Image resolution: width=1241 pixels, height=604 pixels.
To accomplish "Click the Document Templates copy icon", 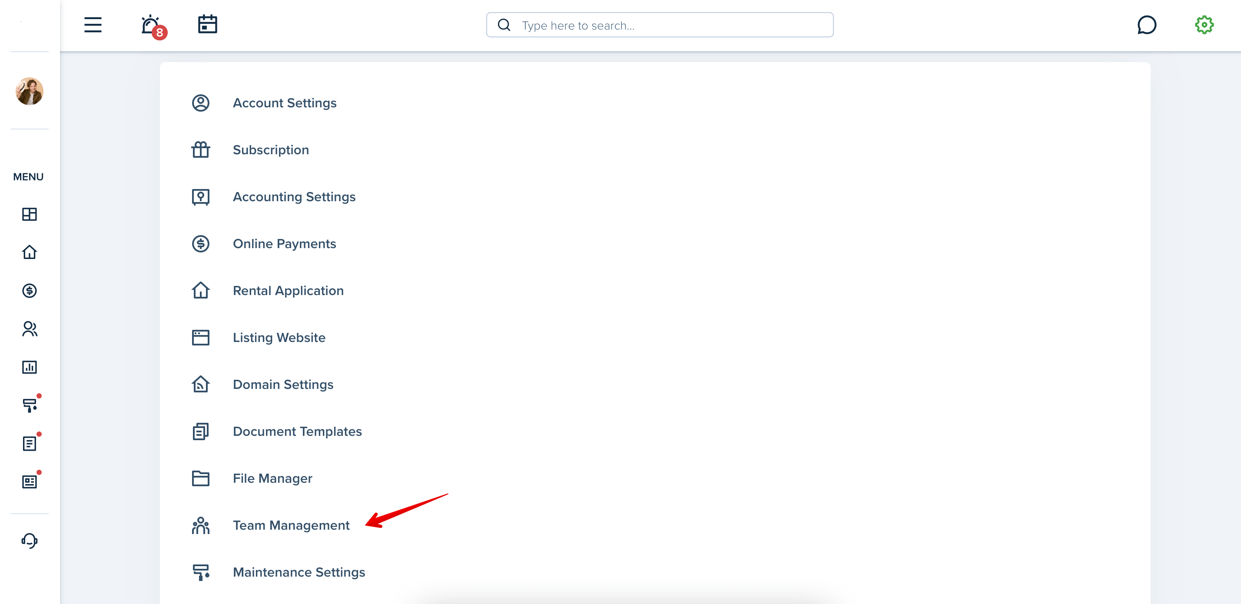I will pos(200,431).
